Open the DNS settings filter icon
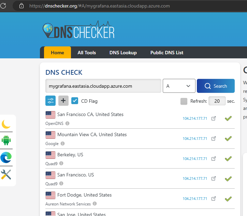This screenshot has height=216, width=247. coord(50,101)
